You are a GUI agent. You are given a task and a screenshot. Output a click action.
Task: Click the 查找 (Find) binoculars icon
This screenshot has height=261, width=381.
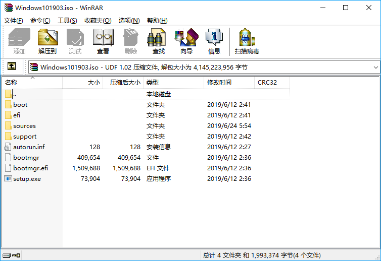point(156,37)
